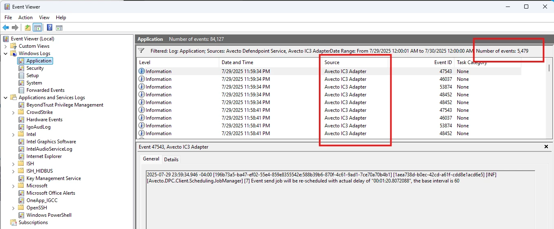Click the OpenSSH folder label
The height and width of the screenshot is (229, 554).
tap(37, 208)
